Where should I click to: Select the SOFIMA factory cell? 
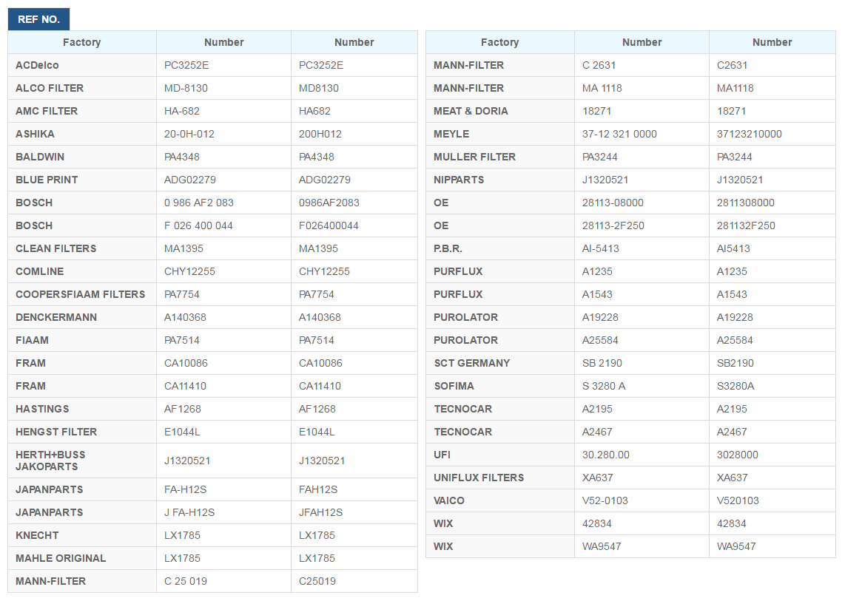[x=500, y=386]
